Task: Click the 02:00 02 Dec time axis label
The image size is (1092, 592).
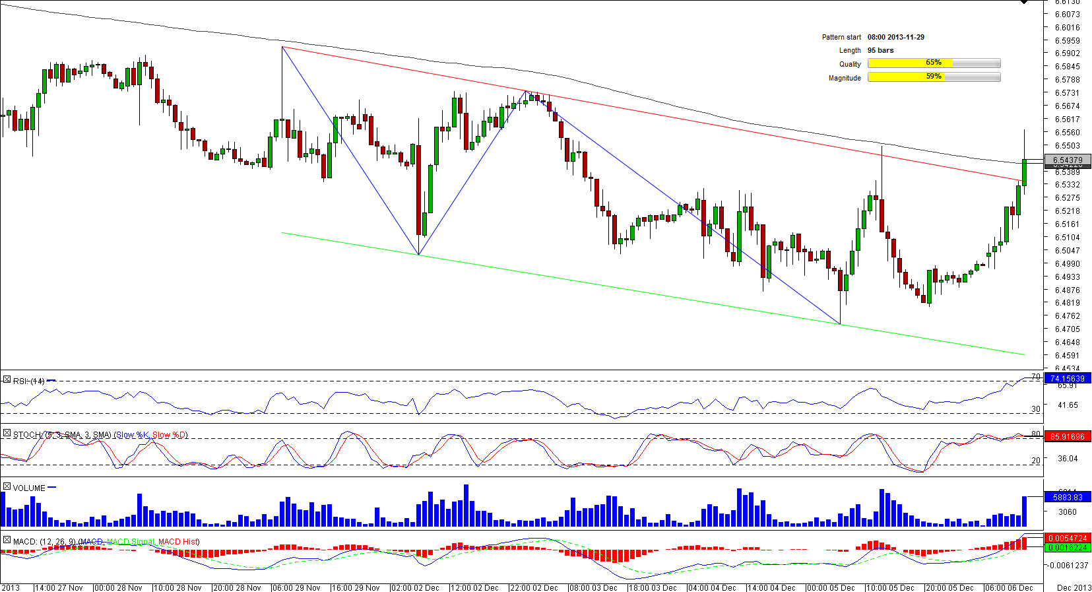Action: click(x=415, y=587)
